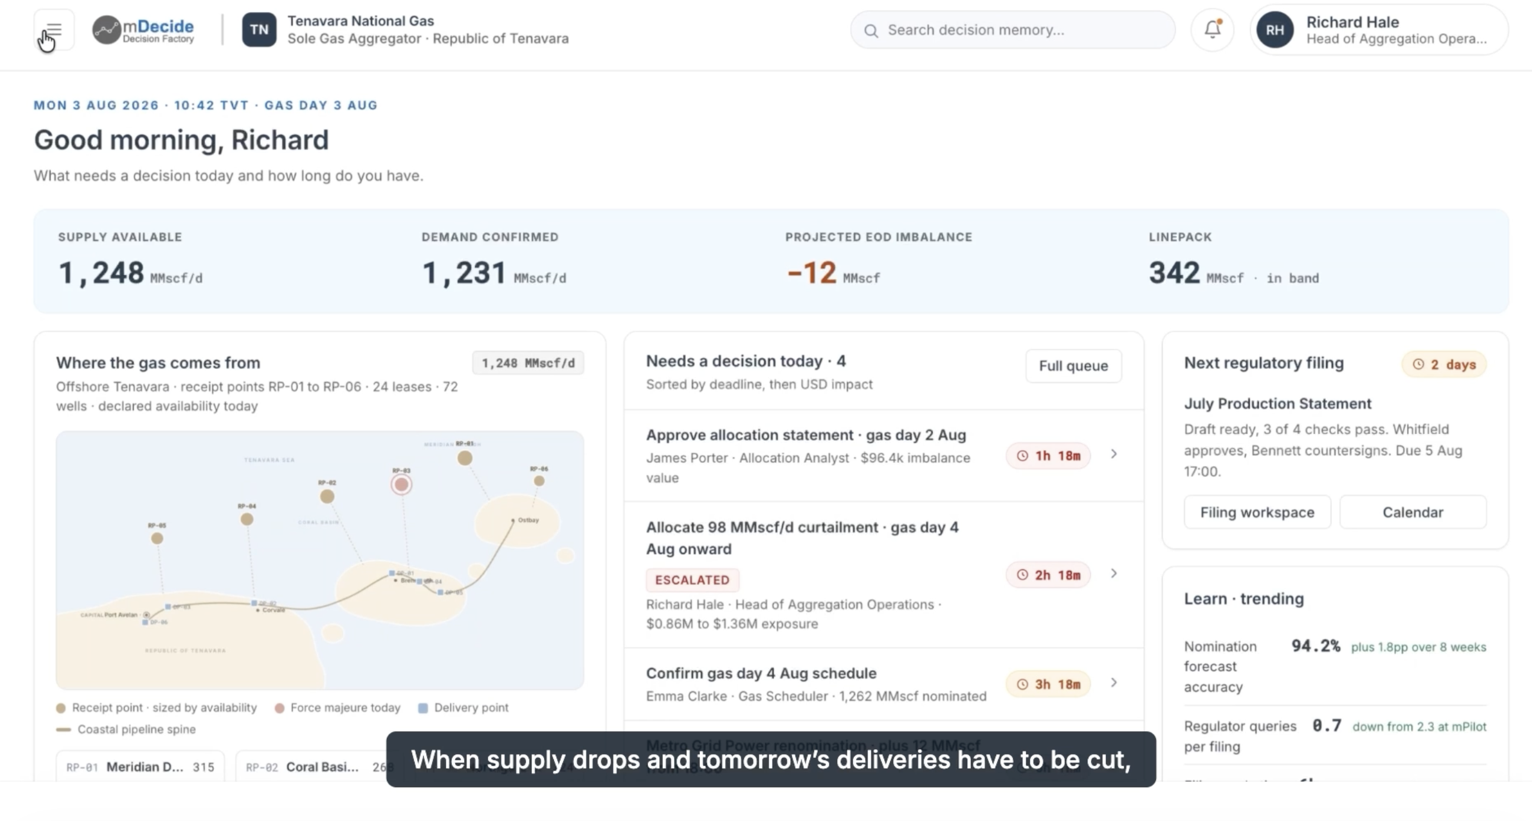
Task: Open the notifications bell
Action: [x=1213, y=30]
